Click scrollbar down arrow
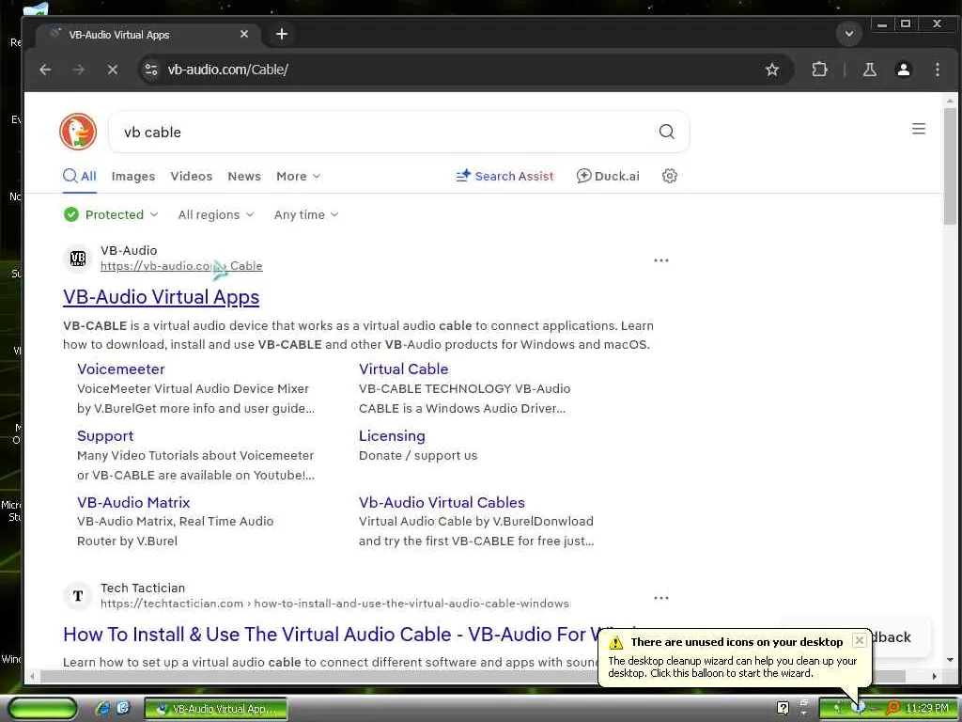Screen dimensions: 962x722 coord(950,660)
